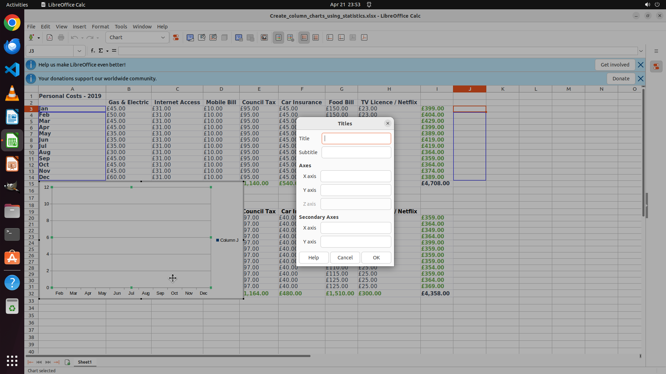Open the Format menu
The height and width of the screenshot is (374, 666).
[100, 27]
